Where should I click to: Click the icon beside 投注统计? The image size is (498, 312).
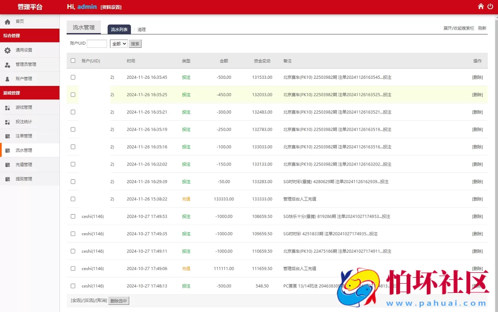[7, 122]
